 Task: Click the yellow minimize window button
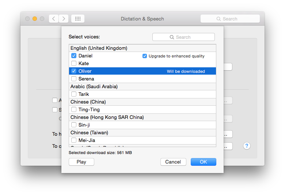tap(35, 19)
